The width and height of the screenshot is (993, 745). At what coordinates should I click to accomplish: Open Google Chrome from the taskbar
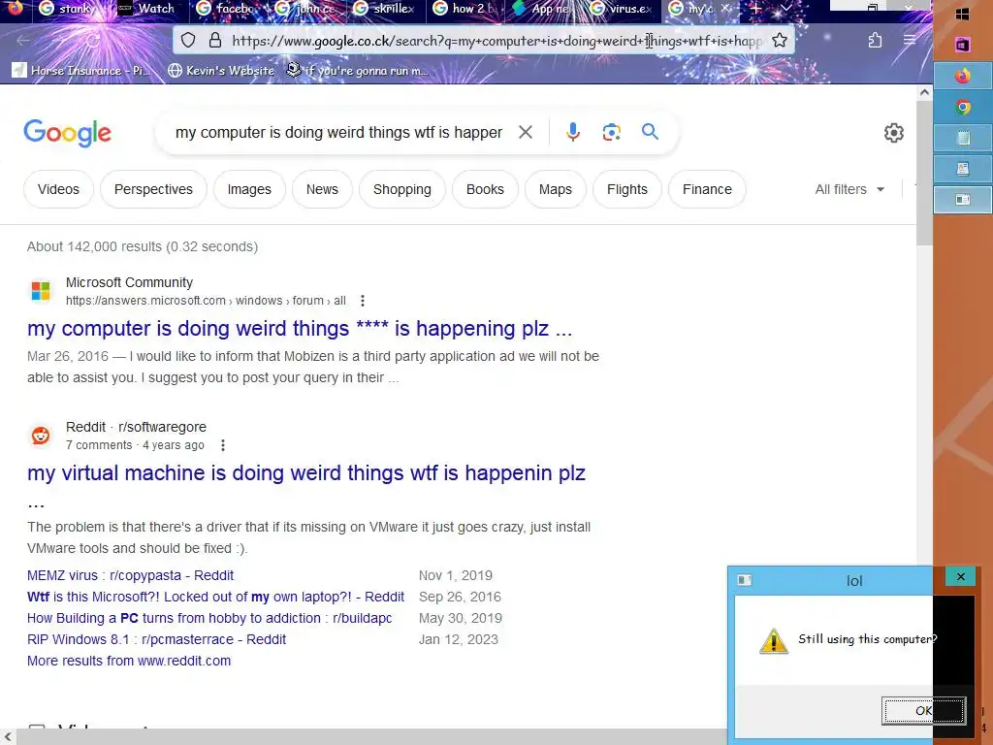(963, 107)
